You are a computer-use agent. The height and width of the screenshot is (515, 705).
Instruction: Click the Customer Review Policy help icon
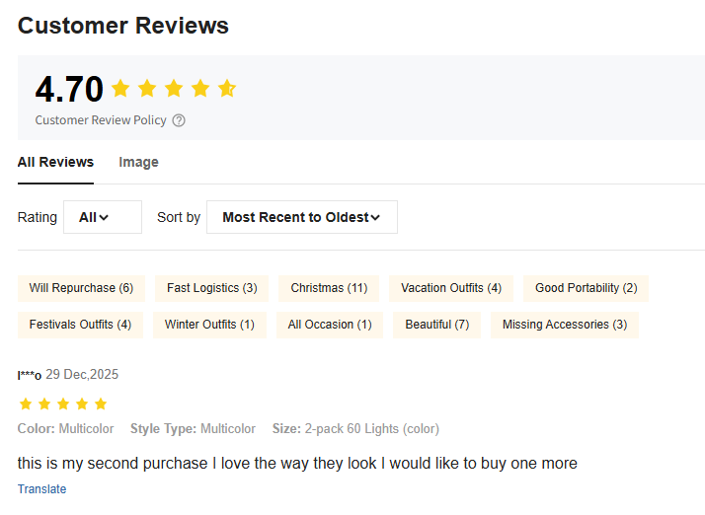pyautogui.click(x=179, y=120)
